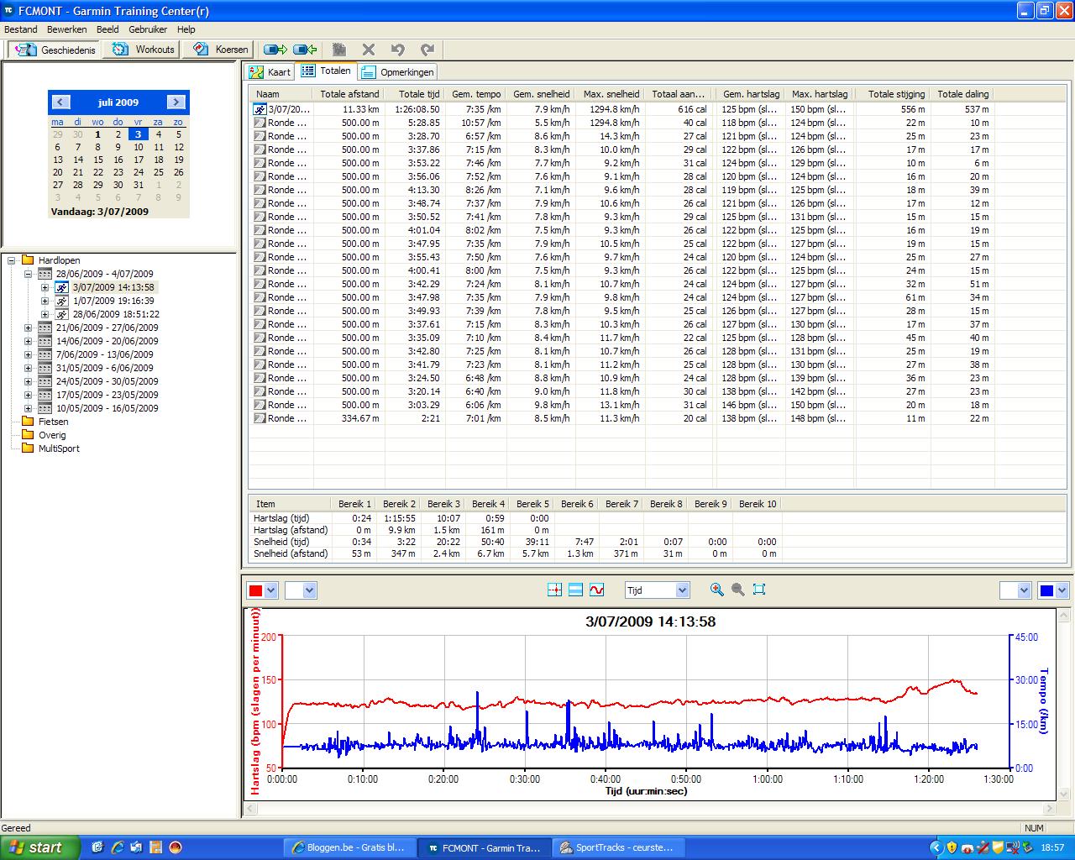Expand the 14/06/2009 - 20/06/2009 week
This screenshot has width=1075, height=860.
click(x=29, y=341)
